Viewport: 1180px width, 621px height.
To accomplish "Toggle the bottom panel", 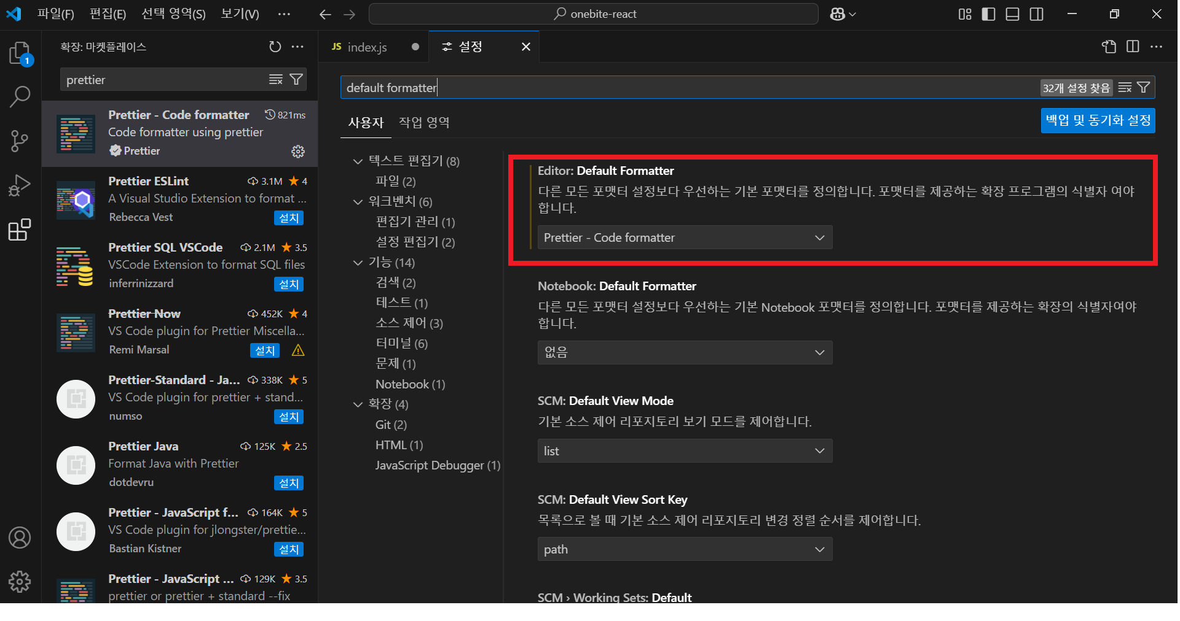I will (x=1013, y=14).
